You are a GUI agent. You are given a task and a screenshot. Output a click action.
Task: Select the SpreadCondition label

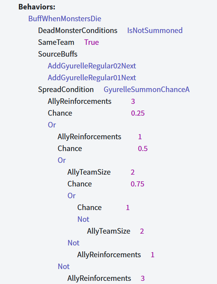click(x=66, y=89)
